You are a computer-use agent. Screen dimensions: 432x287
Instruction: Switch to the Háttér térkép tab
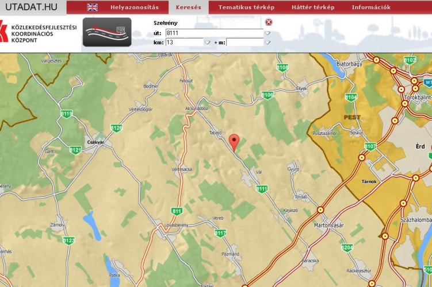pos(313,7)
